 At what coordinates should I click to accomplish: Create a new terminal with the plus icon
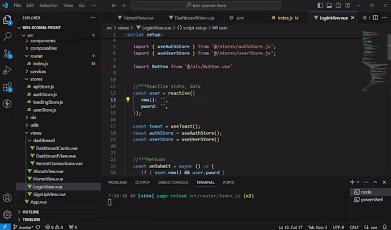[x=352, y=182]
